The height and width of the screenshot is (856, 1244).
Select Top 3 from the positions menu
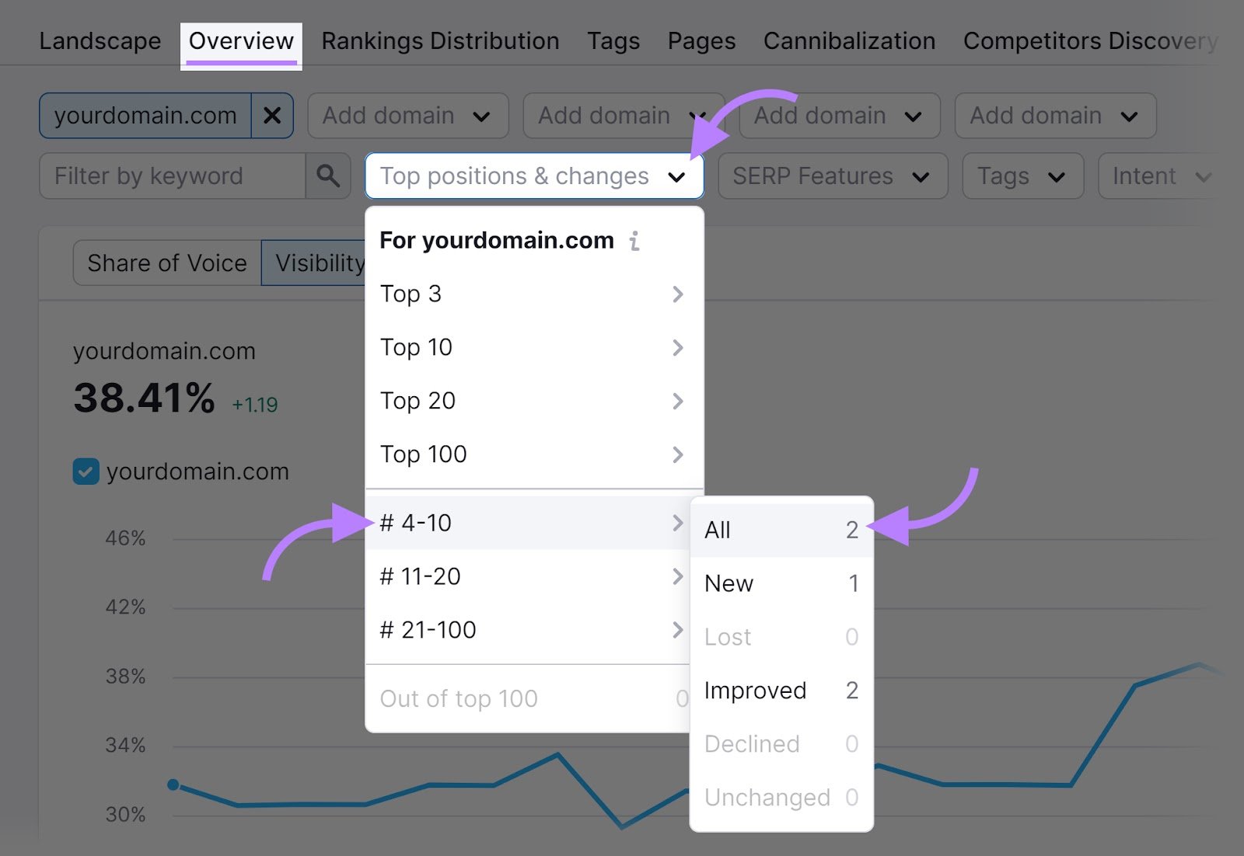point(411,294)
